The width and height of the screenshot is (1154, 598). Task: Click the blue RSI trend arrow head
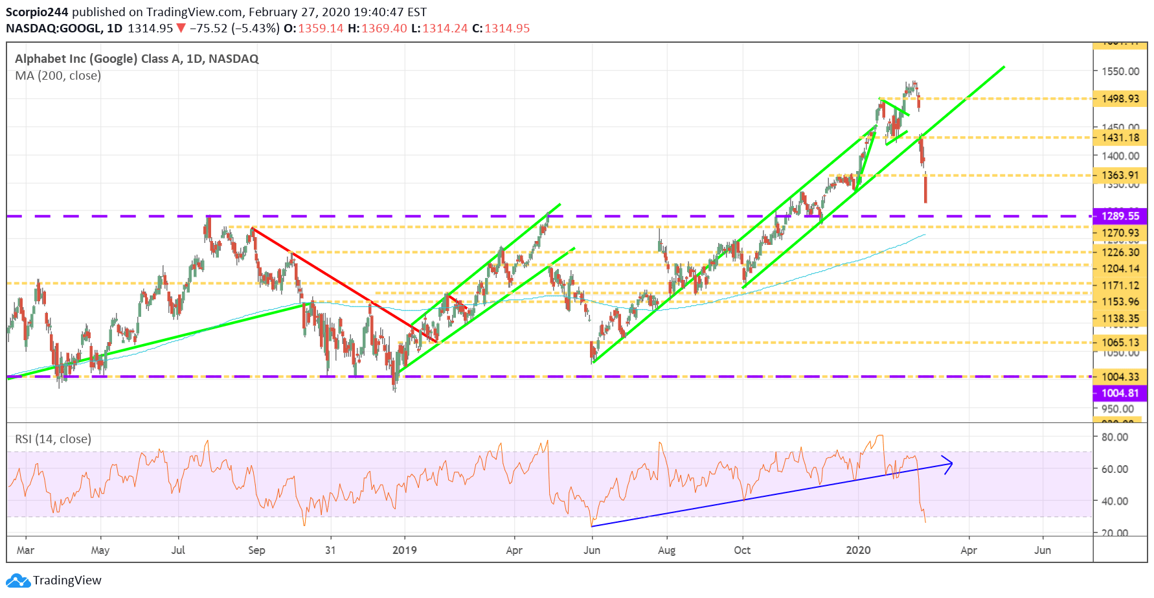click(x=947, y=465)
